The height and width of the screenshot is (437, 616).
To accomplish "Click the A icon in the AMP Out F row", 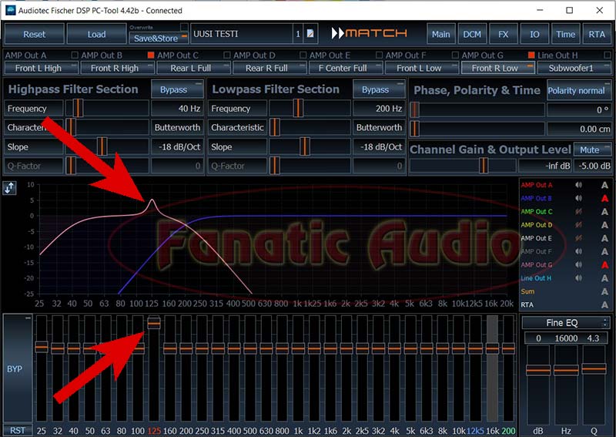I will coord(604,251).
